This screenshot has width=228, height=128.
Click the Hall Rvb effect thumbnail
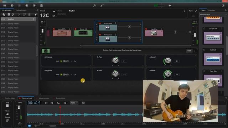coord(213,59)
